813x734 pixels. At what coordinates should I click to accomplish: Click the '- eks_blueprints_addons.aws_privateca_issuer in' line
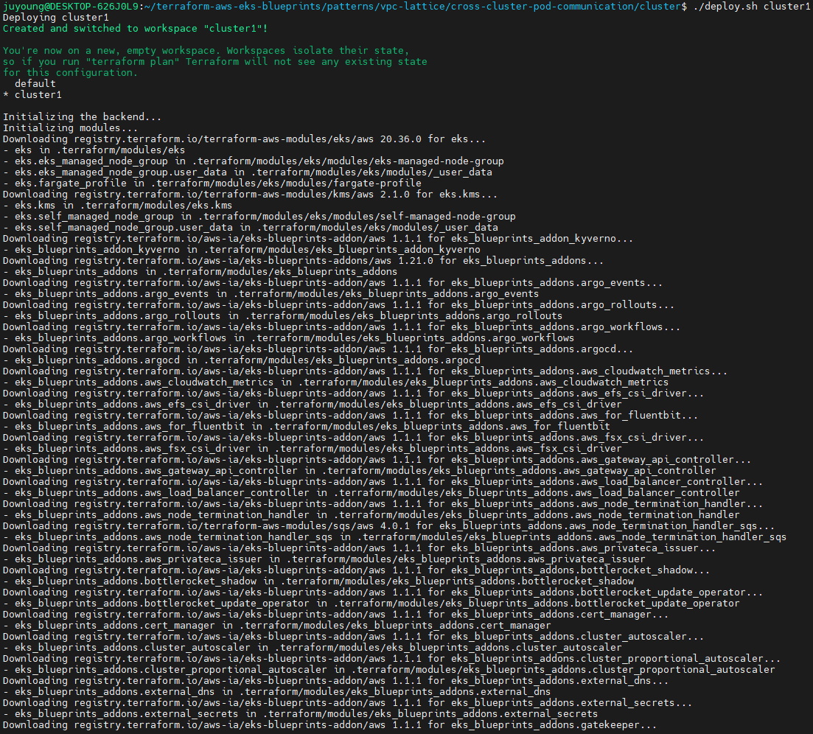pos(324,559)
